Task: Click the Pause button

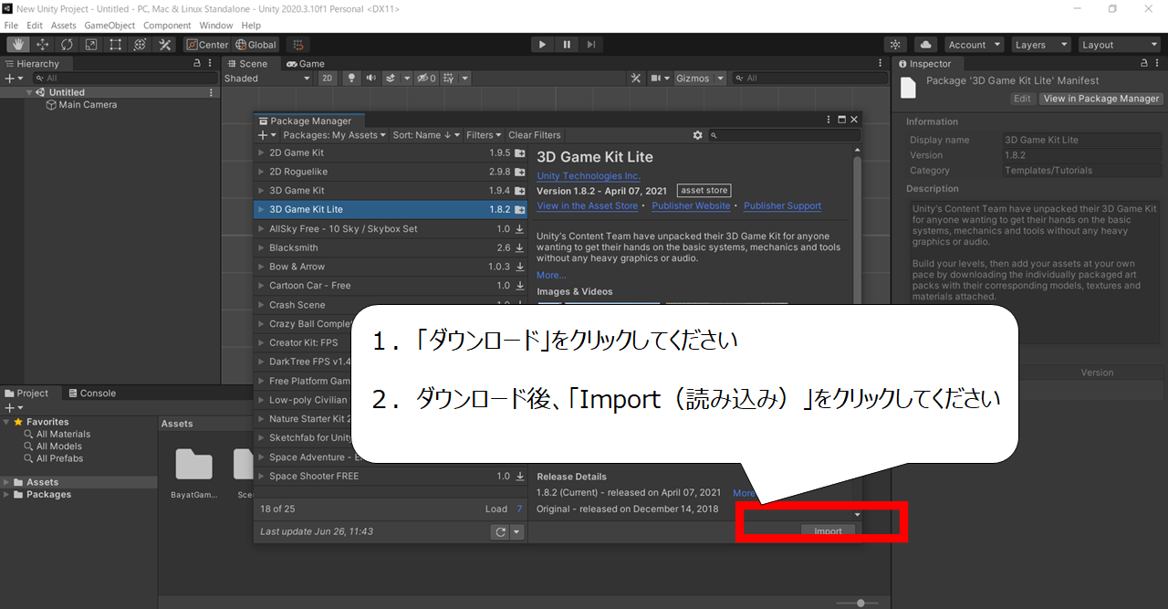Action: [567, 44]
